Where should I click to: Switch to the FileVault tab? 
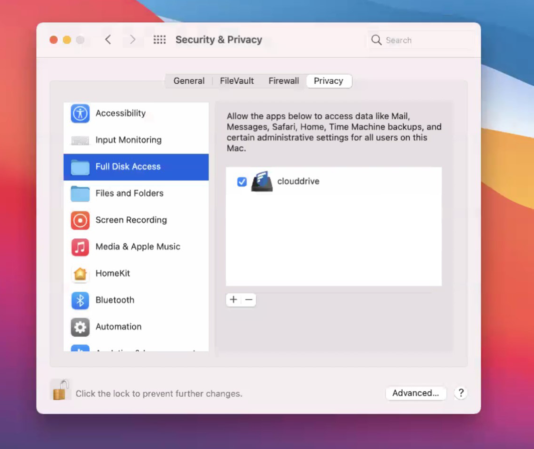[237, 81]
